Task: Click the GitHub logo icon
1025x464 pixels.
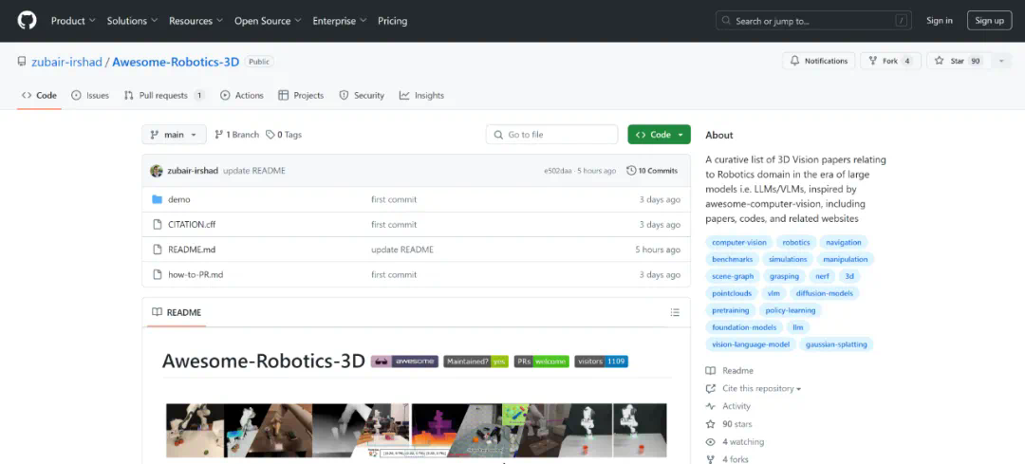Action: click(x=27, y=20)
